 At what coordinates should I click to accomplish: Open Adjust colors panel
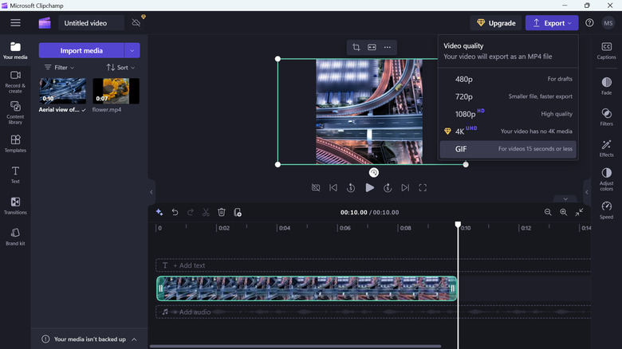[607, 179]
